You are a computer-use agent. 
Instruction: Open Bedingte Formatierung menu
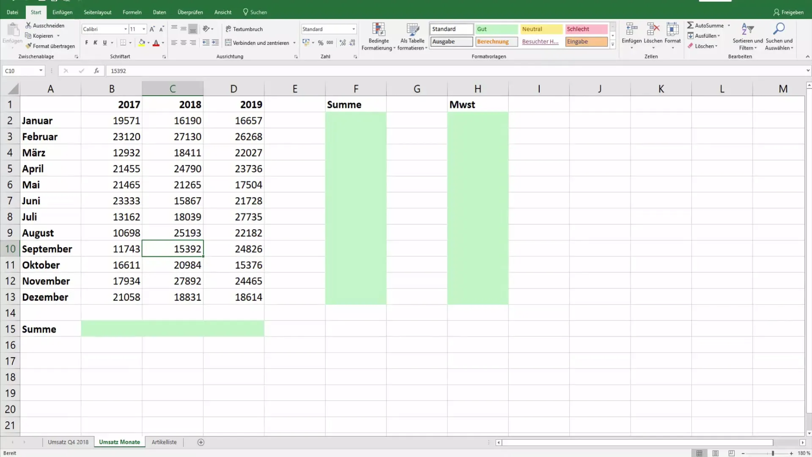point(379,37)
